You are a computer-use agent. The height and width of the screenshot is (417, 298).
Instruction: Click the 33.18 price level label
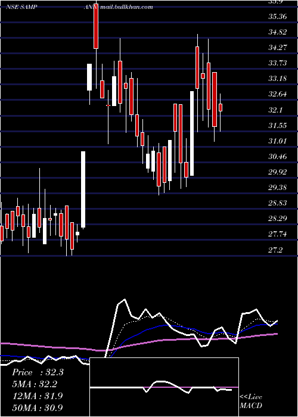point(278,79)
